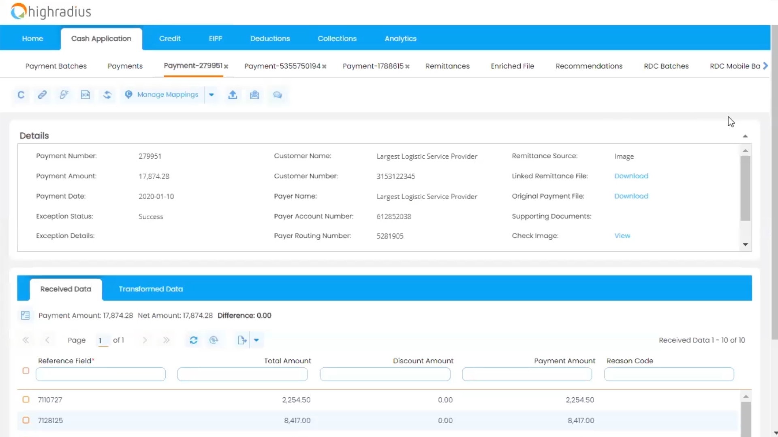778x437 pixels.
Task: Collapse the Details panel
Action: point(745,136)
